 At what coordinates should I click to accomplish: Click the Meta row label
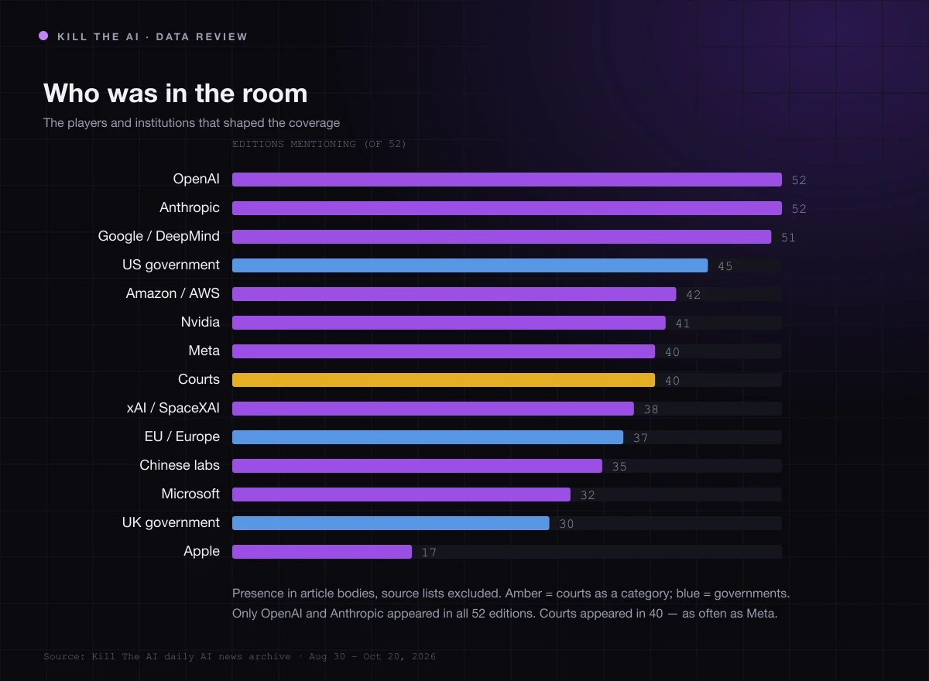click(x=204, y=351)
